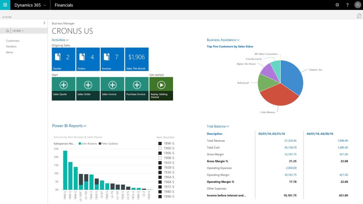
Task: Open the Invoices tile showing 7
Action: pyautogui.click(x=112, y=59)
